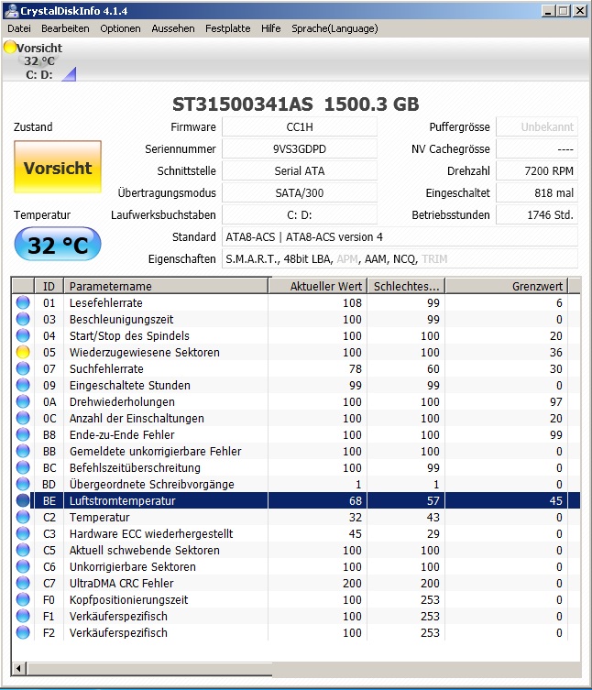592x690 pixels.
Task: Click status dot for Anzahl der Einschaltungen
Action: click(x=23, y=418)
